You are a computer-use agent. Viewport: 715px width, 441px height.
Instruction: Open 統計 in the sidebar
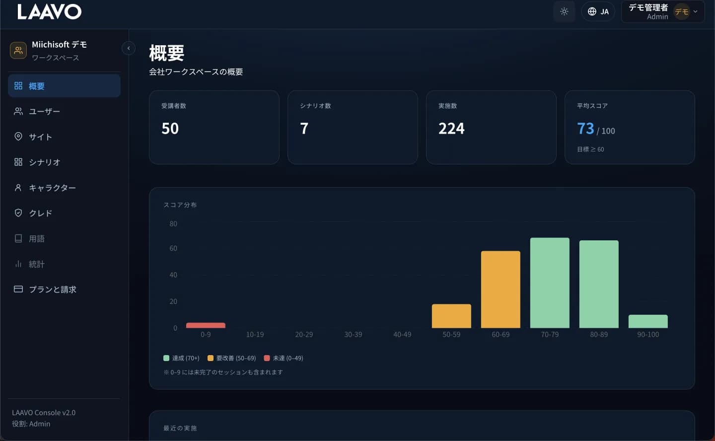pyautogui.click(x=64, y=264)
